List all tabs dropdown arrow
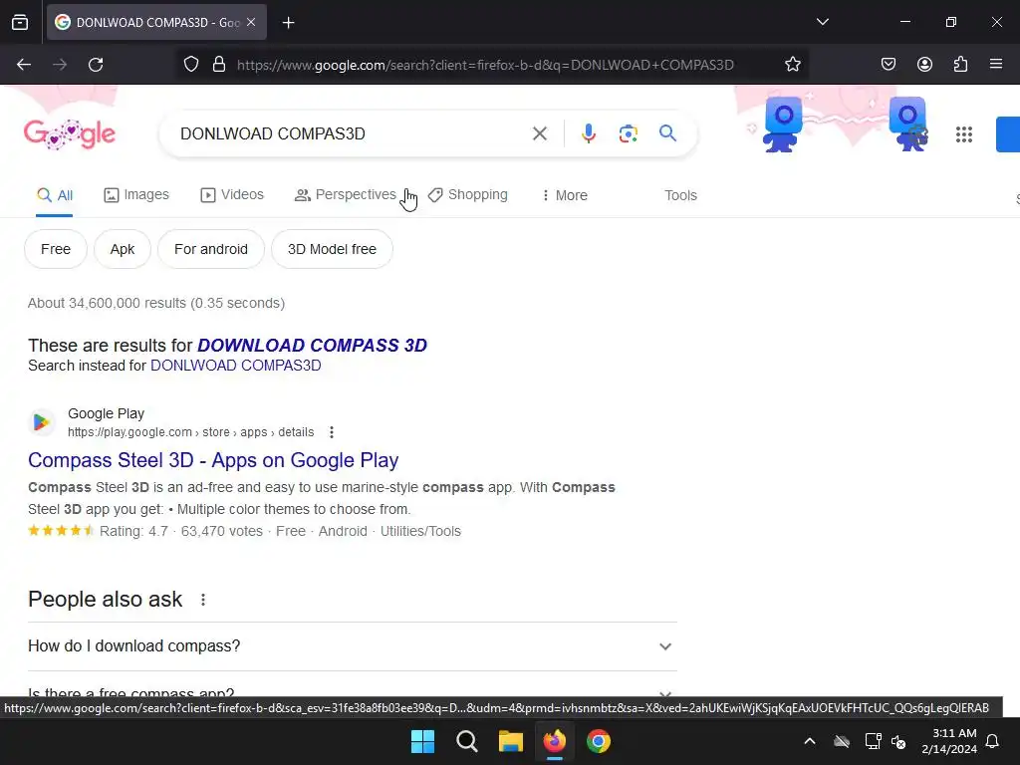1020x765 pixels. click(x=822, y=22)
